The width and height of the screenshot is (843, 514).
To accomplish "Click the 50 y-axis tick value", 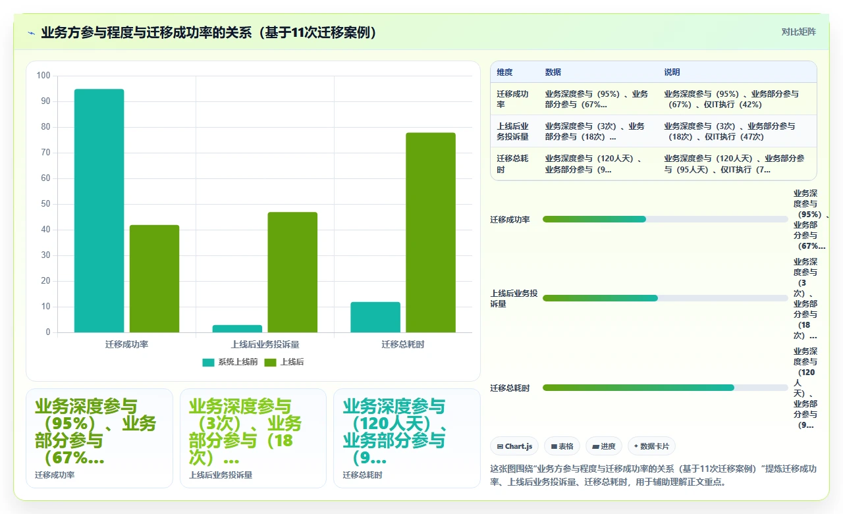I will click(x=45, y=204).
